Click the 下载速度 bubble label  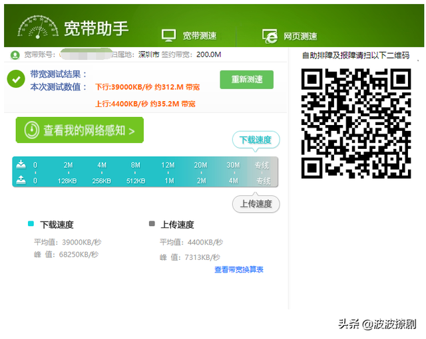click(256, 140)
